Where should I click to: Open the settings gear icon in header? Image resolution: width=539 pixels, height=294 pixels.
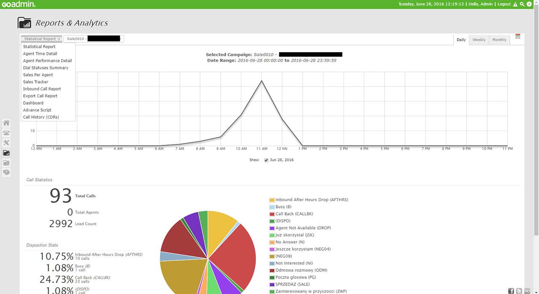pyautogui.click(x=529, y=4)
